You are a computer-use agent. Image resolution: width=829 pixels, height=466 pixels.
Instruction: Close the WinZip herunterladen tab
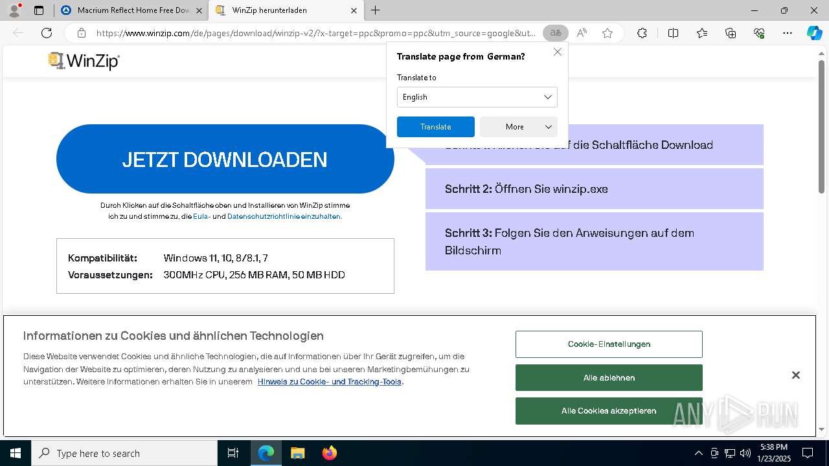point(354,10)
